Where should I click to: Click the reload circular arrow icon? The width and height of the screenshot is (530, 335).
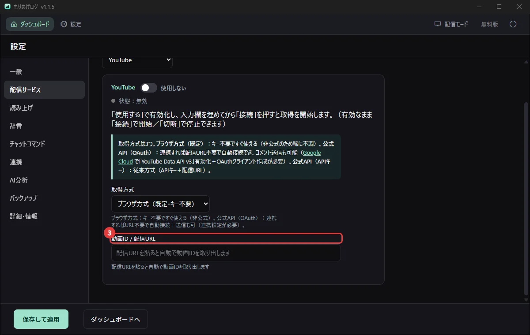[513, 24]
